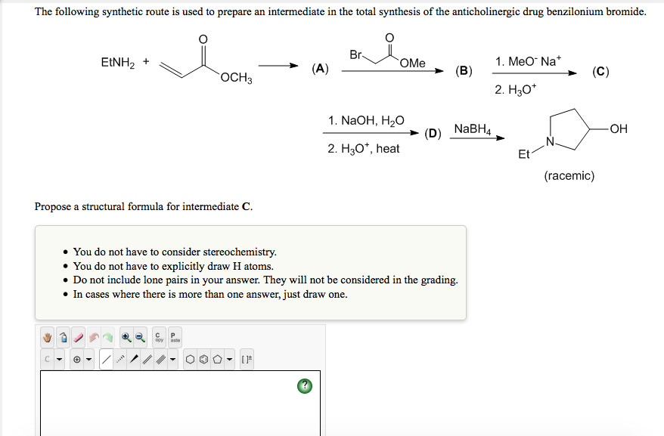This screenshot has width=664, height=436.
Task: Click the green question mark help button
Action: (x=303, y=385)
